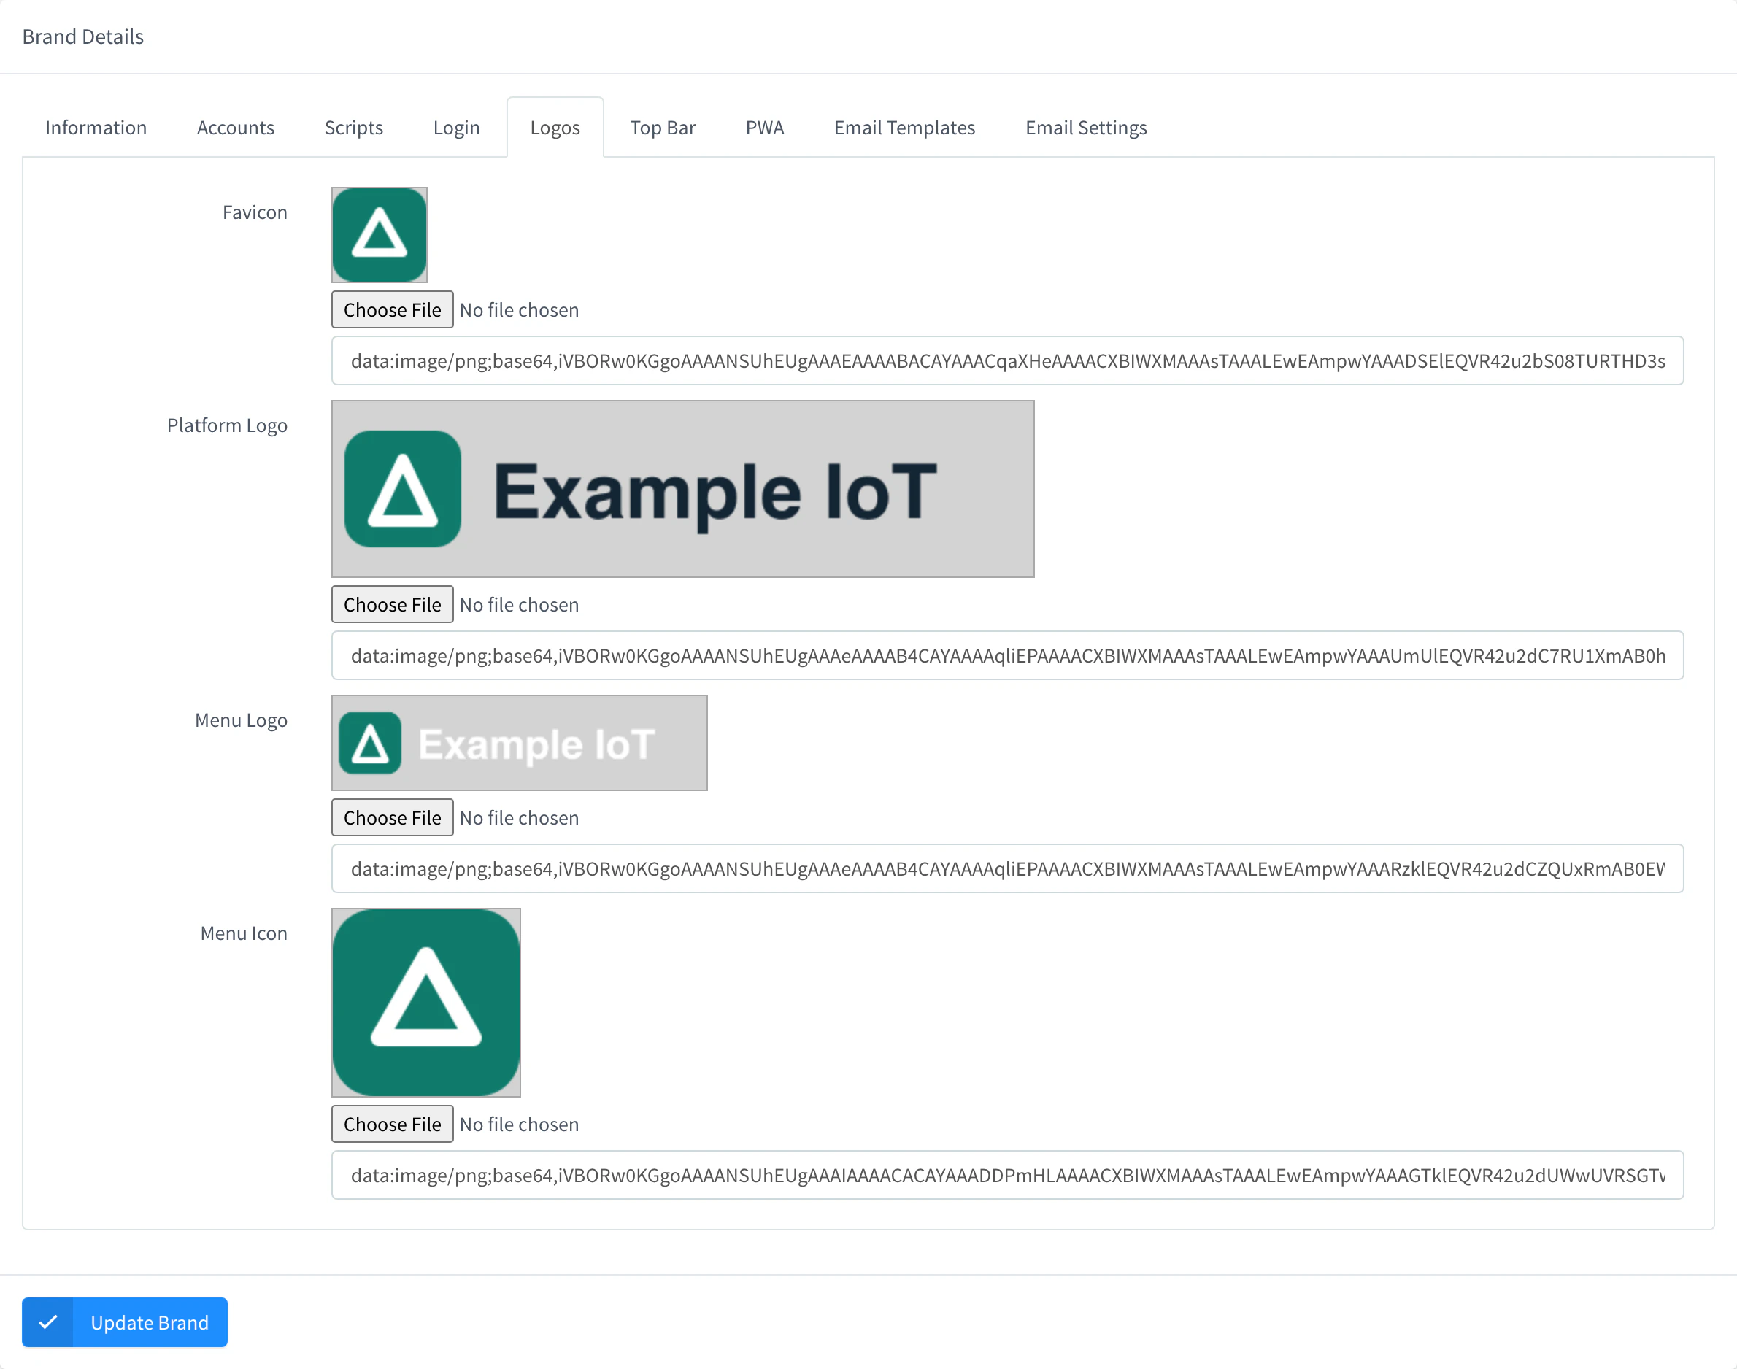Image resolution: width=1737 pixels, height=1369 pixels.
Task: Click the Menu Logo preview image
Action: click(x=520, y=743)
